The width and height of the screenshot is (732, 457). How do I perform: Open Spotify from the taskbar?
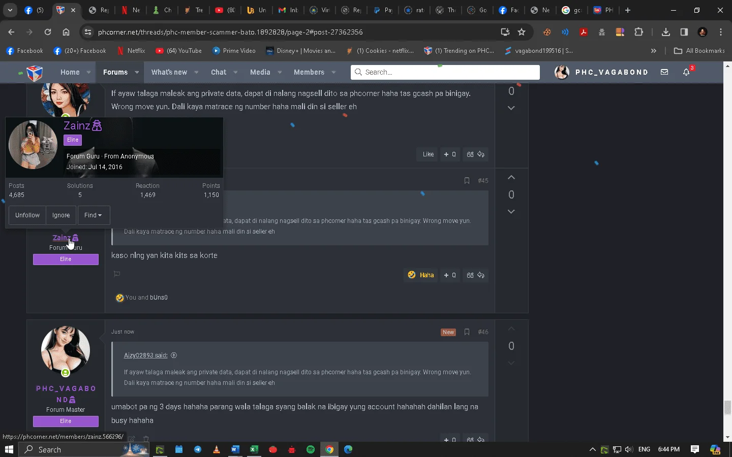click(x=311, y=449)
